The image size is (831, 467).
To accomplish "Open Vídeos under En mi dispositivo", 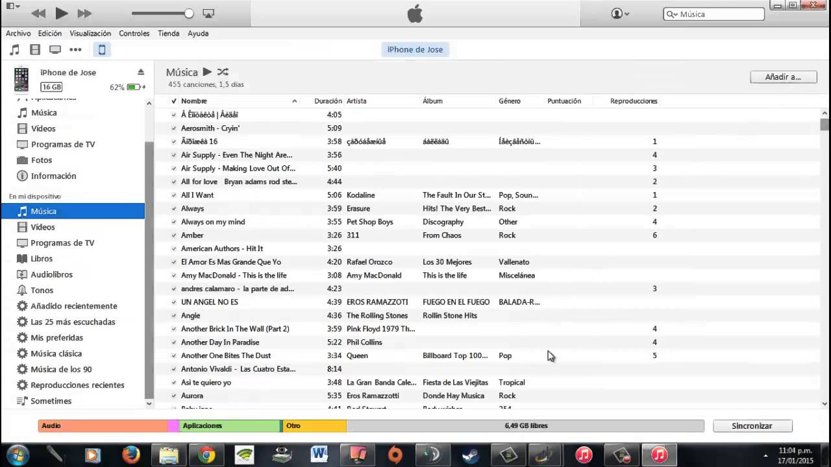I will [43, 227].
